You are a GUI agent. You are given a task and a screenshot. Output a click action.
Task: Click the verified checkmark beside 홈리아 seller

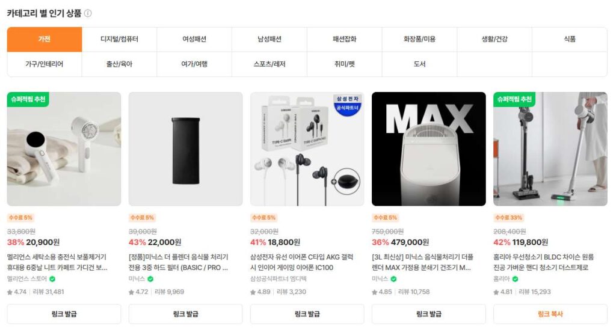[x=515, y=279]
